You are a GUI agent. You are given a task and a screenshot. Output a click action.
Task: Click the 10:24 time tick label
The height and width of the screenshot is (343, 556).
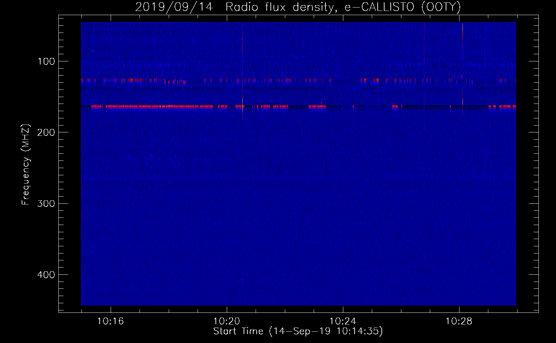click(x=343, y=321)
